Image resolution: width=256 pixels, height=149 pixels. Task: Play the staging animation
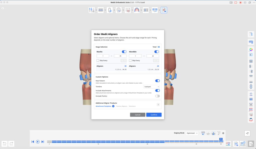pyautogui.click(x=38, y=142)
